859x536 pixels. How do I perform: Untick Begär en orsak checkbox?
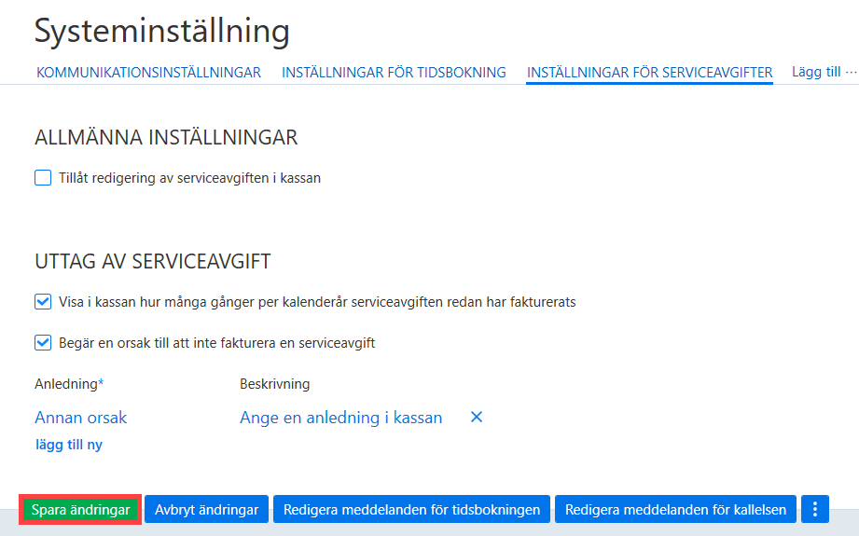[x=43, y=343]
